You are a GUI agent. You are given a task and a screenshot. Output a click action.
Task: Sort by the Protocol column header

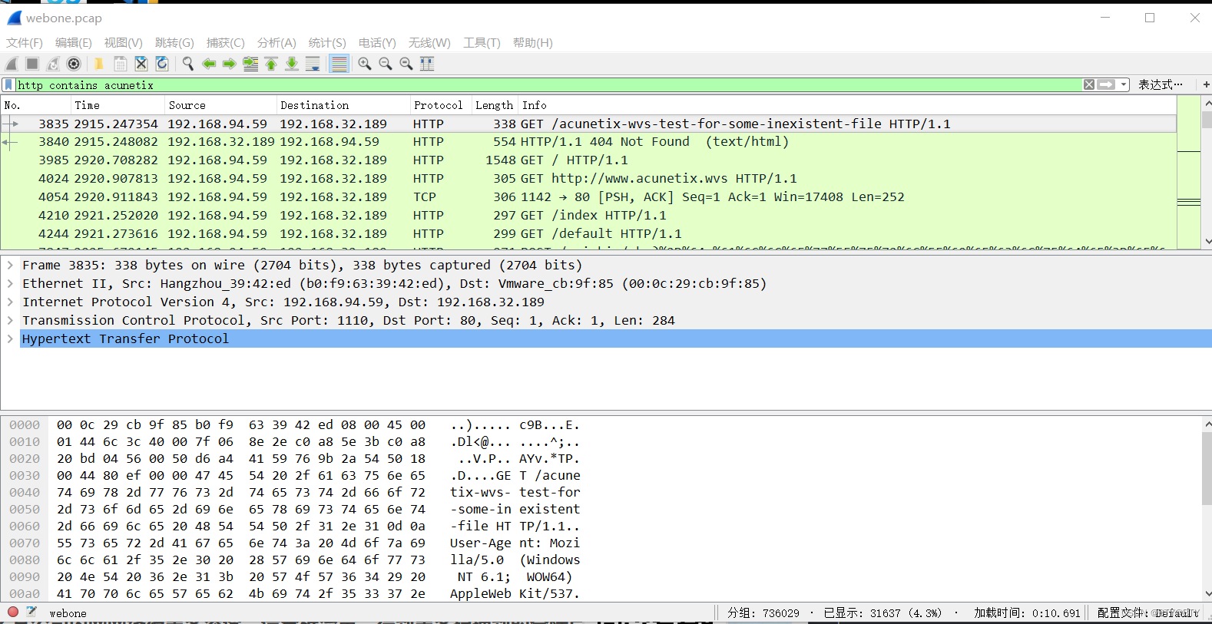point(441,105)
